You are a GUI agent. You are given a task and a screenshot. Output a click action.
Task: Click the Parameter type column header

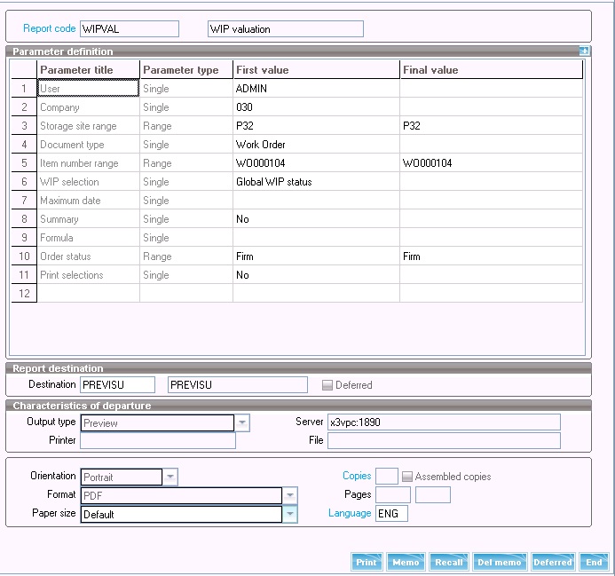point(186,69)
